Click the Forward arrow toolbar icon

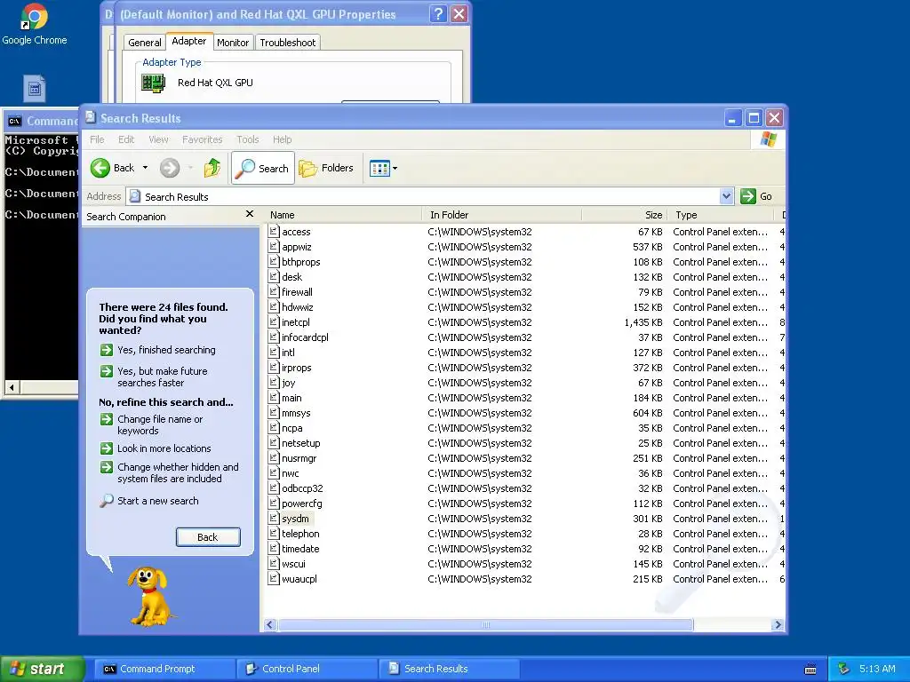click(x=170, y=168)
